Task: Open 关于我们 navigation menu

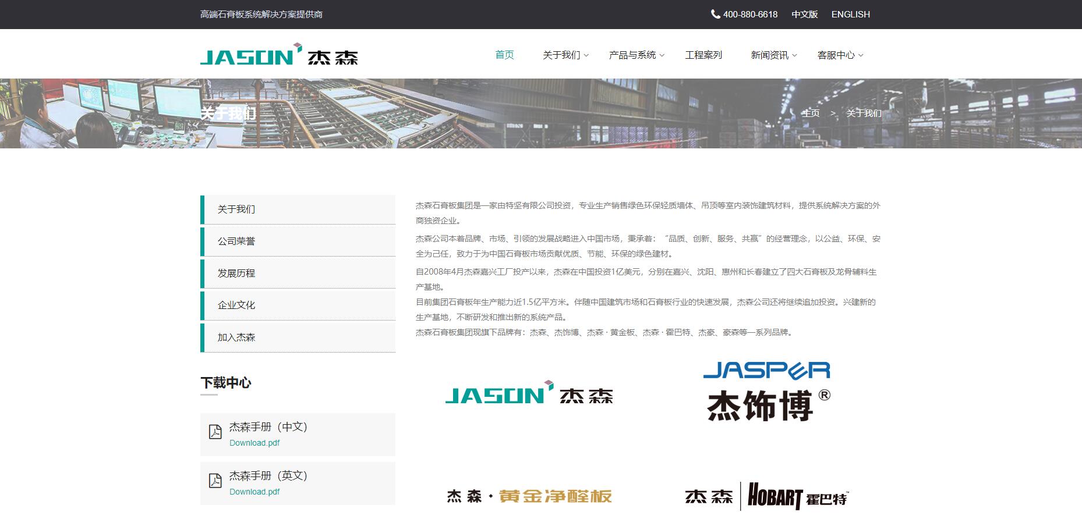Action: click(561, 55)
